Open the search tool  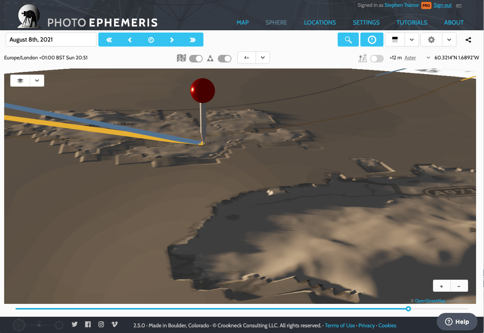(x=348, y=40)
